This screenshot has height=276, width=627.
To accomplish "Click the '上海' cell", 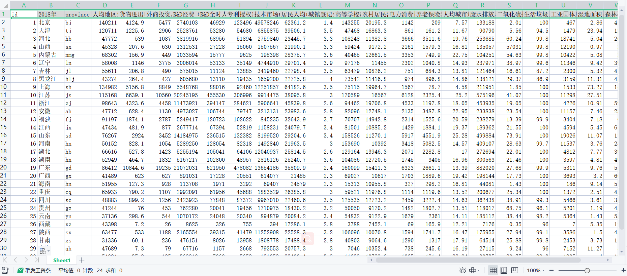I will [51, 87].
